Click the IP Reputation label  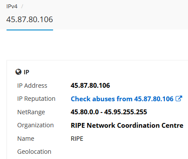[x=36, y=99]
